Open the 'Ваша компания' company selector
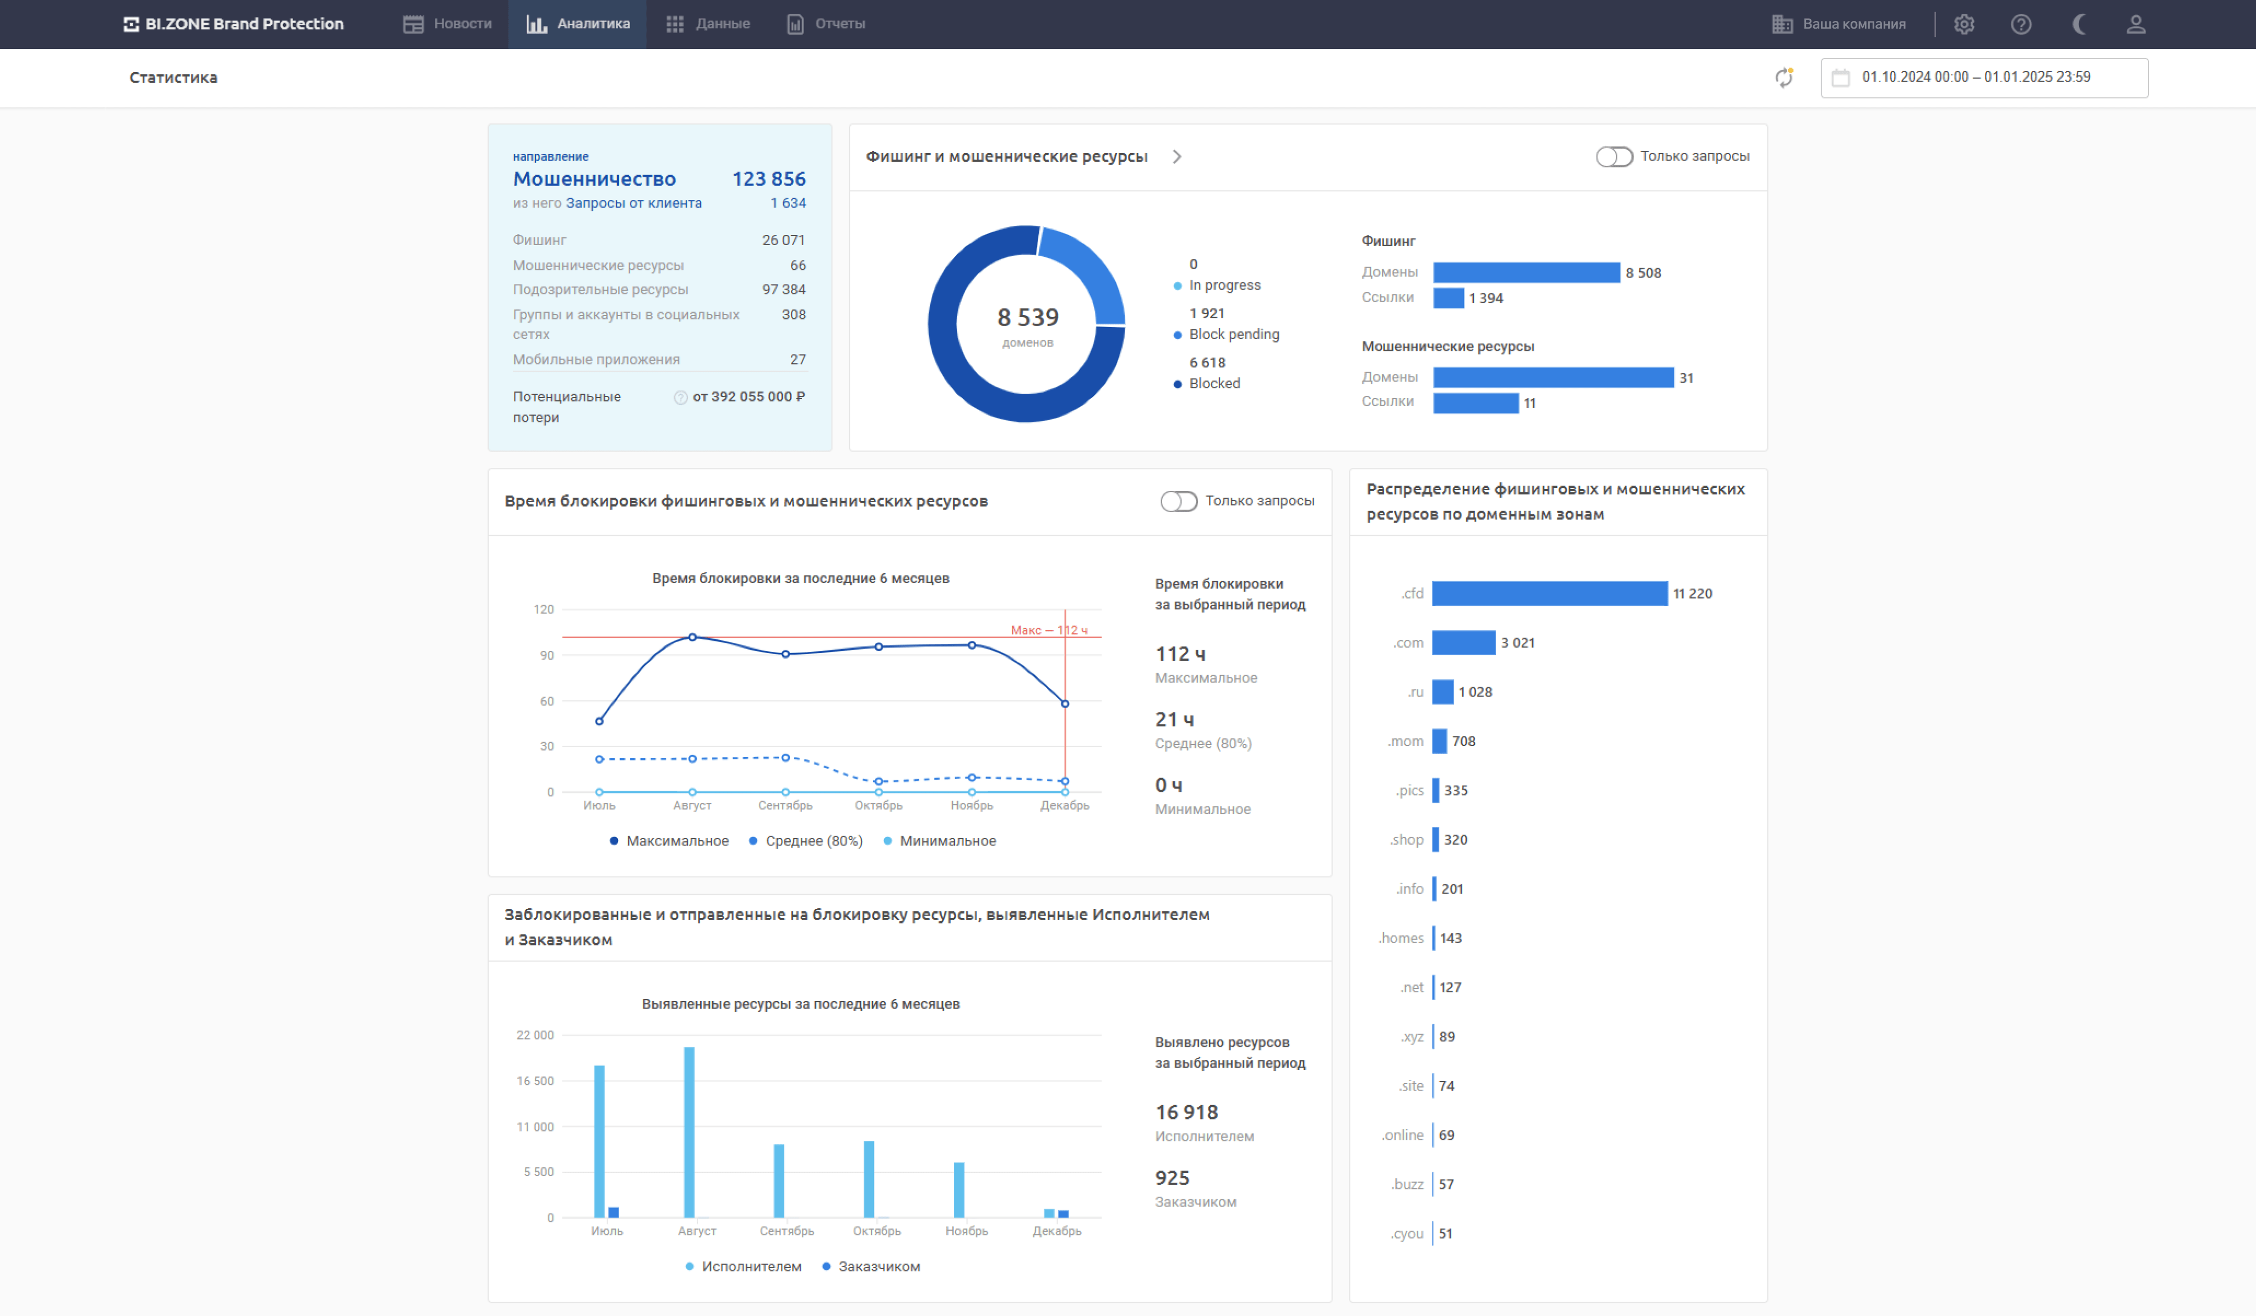 pos(1839,24)
